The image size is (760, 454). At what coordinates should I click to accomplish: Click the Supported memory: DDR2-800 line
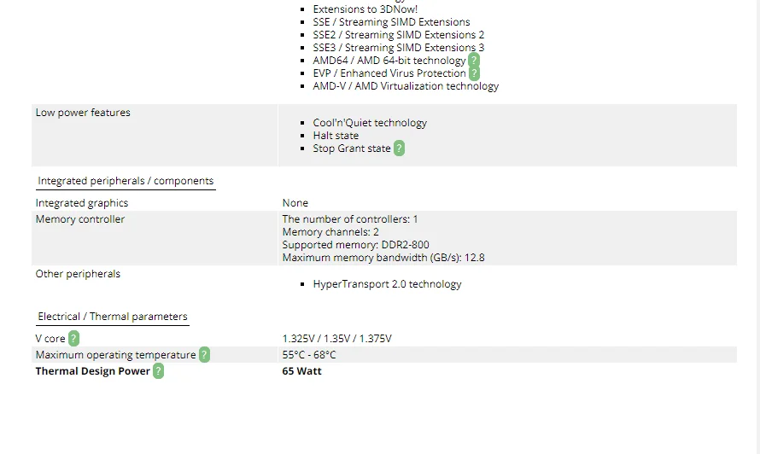(355, 245)
